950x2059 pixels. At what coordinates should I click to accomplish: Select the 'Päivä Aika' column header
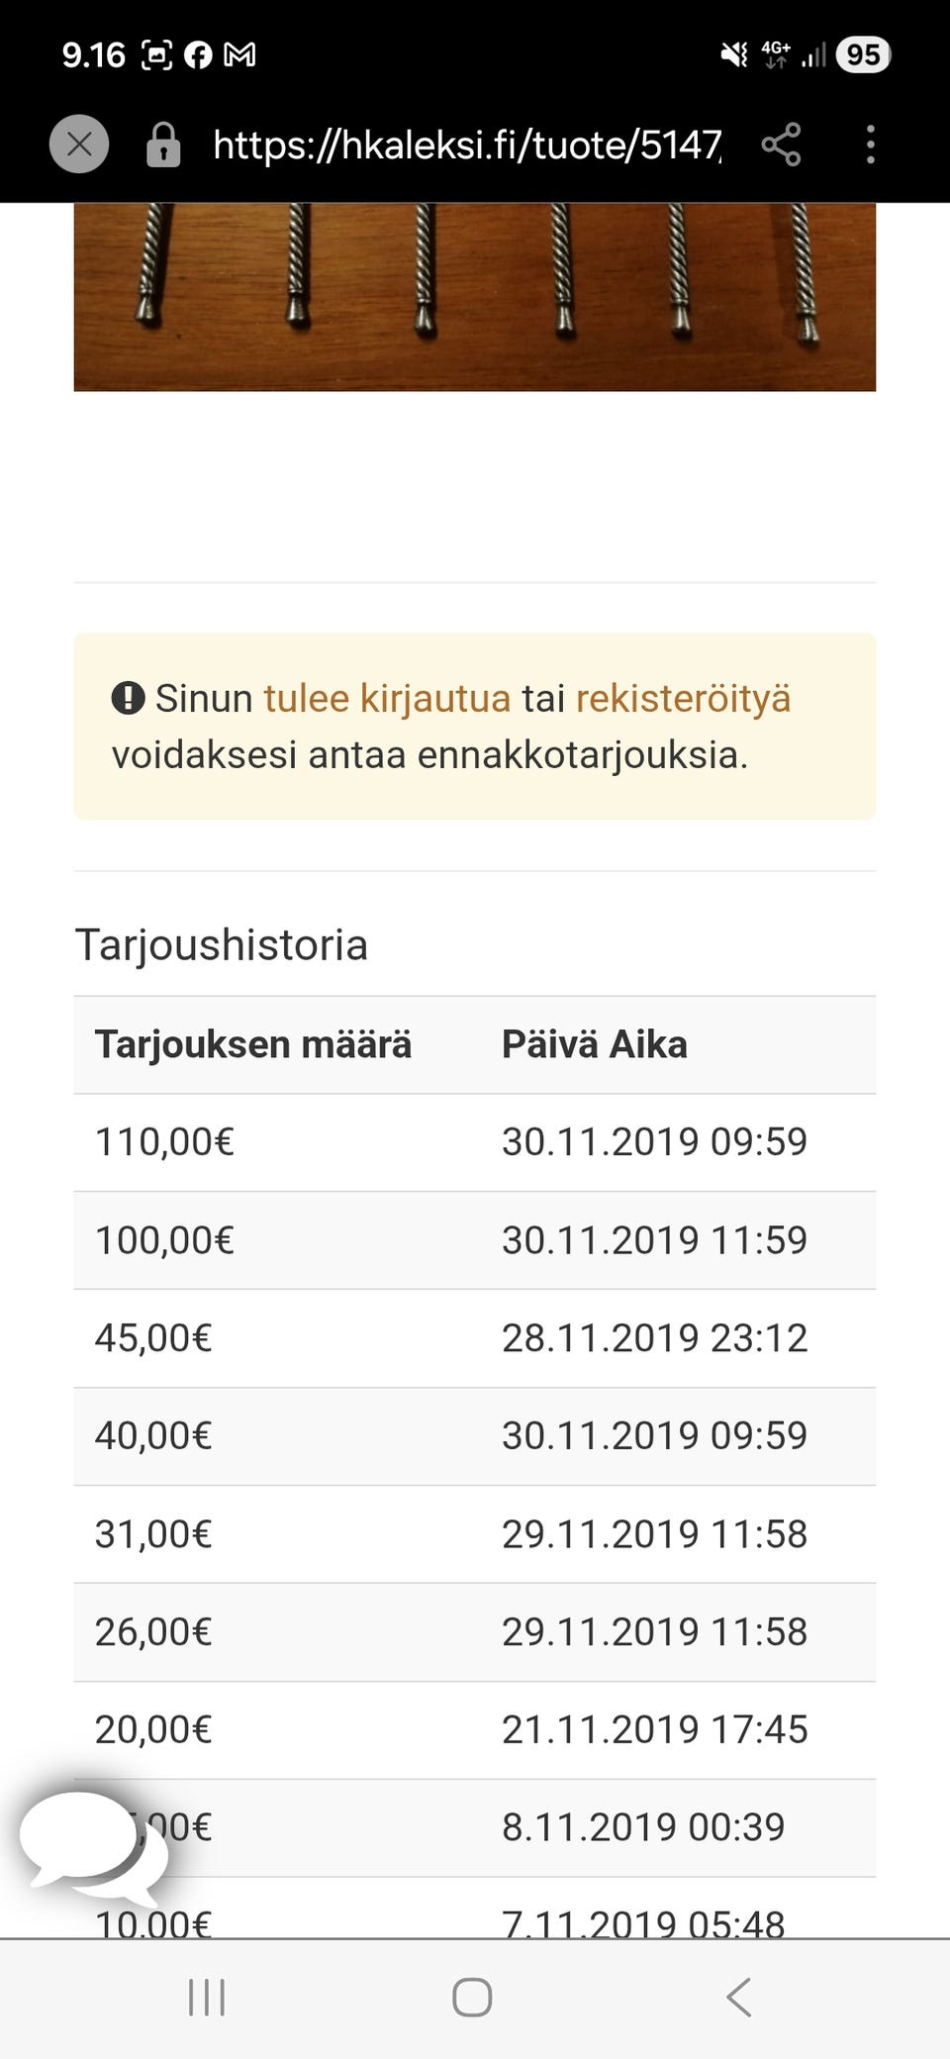[x=595, y=1044]
